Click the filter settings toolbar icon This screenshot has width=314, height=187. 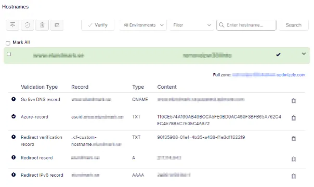tap(12, 25)
